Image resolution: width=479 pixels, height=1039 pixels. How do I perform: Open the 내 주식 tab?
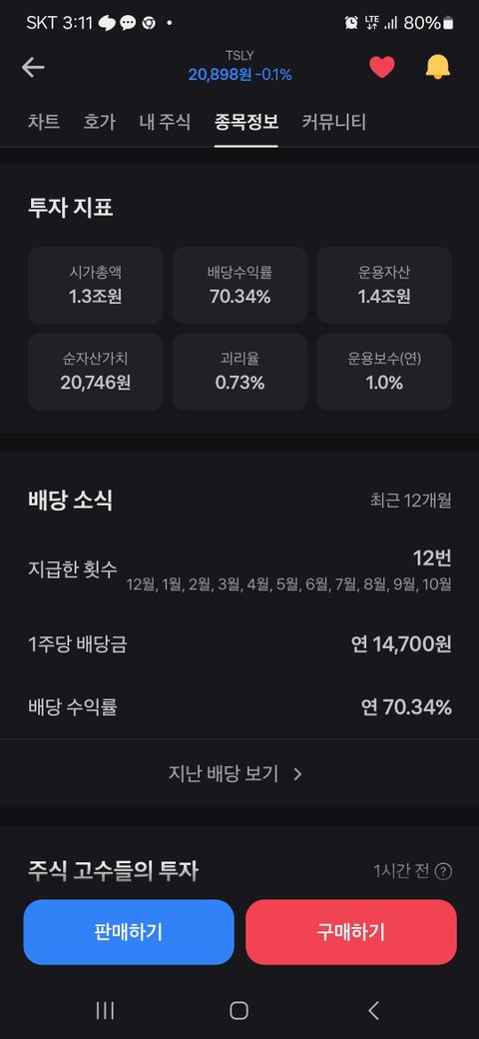pos(165,122)
